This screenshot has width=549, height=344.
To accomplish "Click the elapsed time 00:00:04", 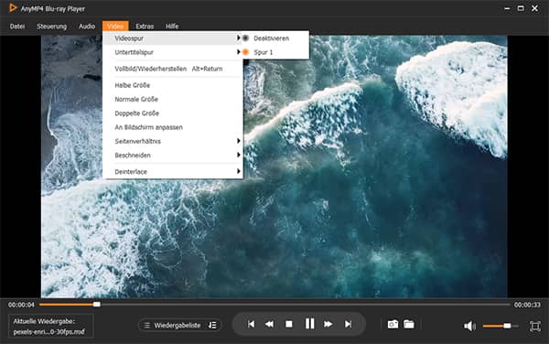I will (21, 305).
